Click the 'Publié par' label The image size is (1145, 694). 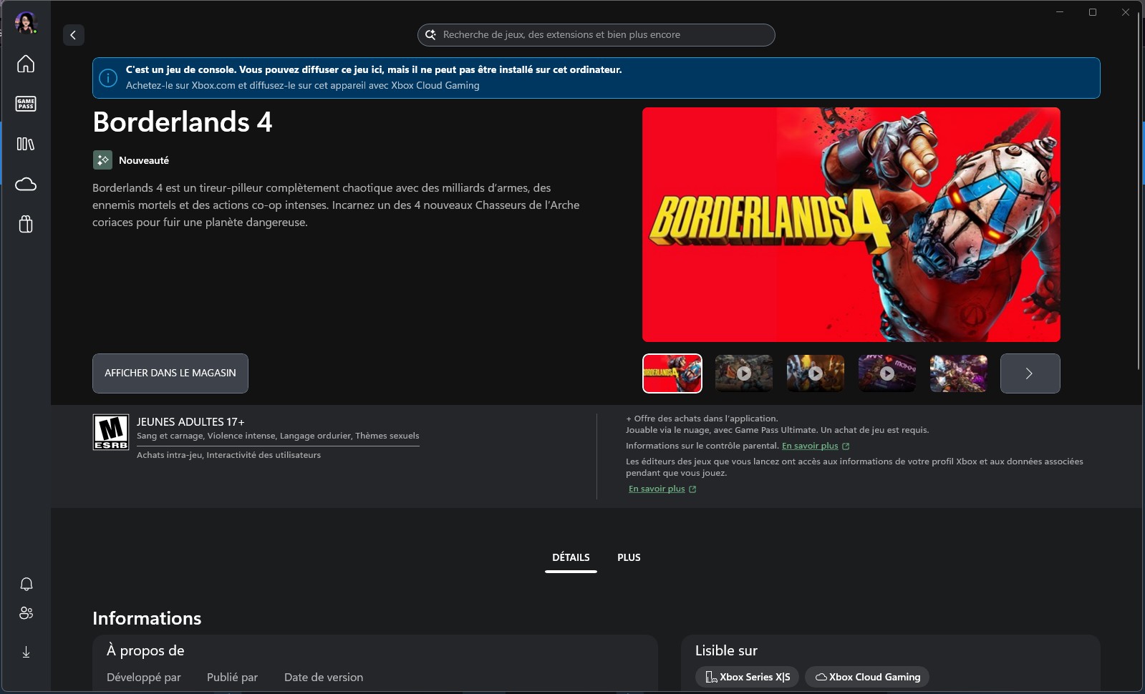pyautogui.click(x=232, y=678)
